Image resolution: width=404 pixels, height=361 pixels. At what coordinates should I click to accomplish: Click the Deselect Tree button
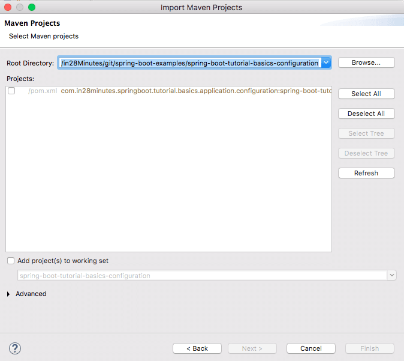coord(366,153)
